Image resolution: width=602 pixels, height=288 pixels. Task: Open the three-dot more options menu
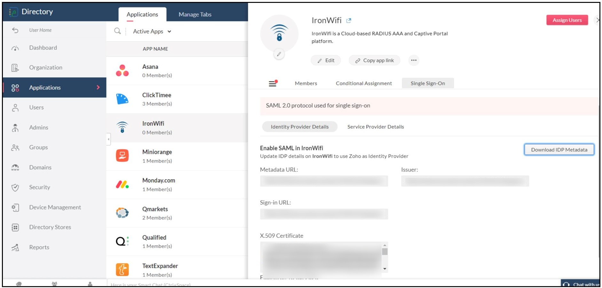click(x=414, y=60)
